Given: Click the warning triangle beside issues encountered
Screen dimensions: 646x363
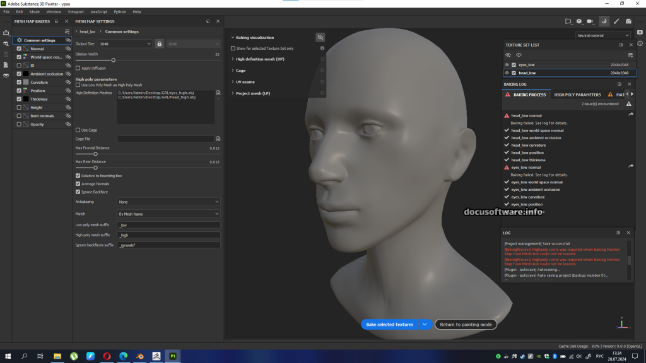Looking at the screenshot, I should pos(628,103).
